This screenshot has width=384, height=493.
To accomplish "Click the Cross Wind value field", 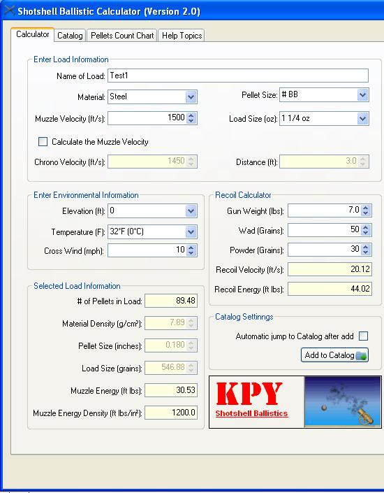I will click(147, 250).
